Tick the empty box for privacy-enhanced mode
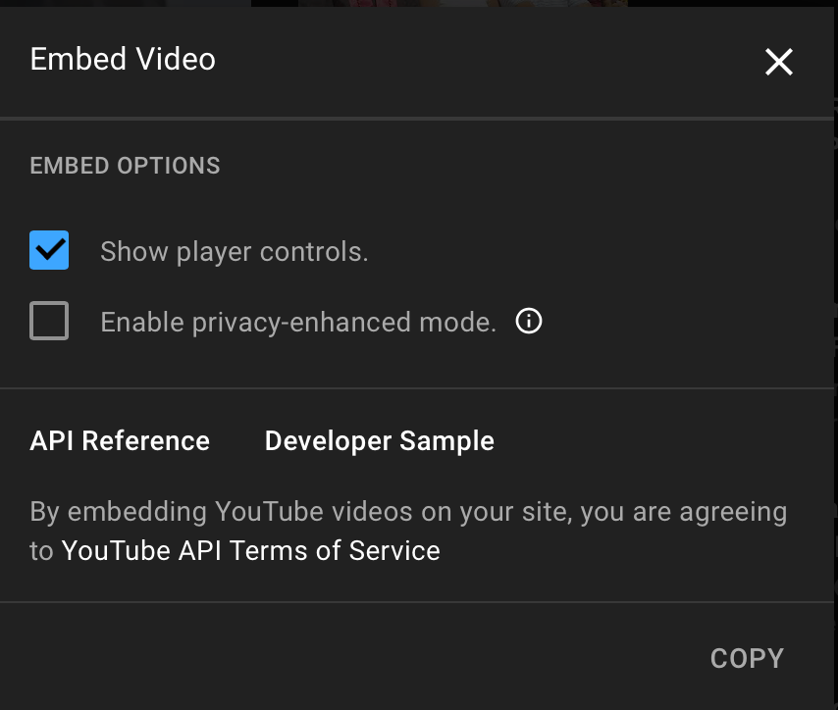 pos(49,321)
